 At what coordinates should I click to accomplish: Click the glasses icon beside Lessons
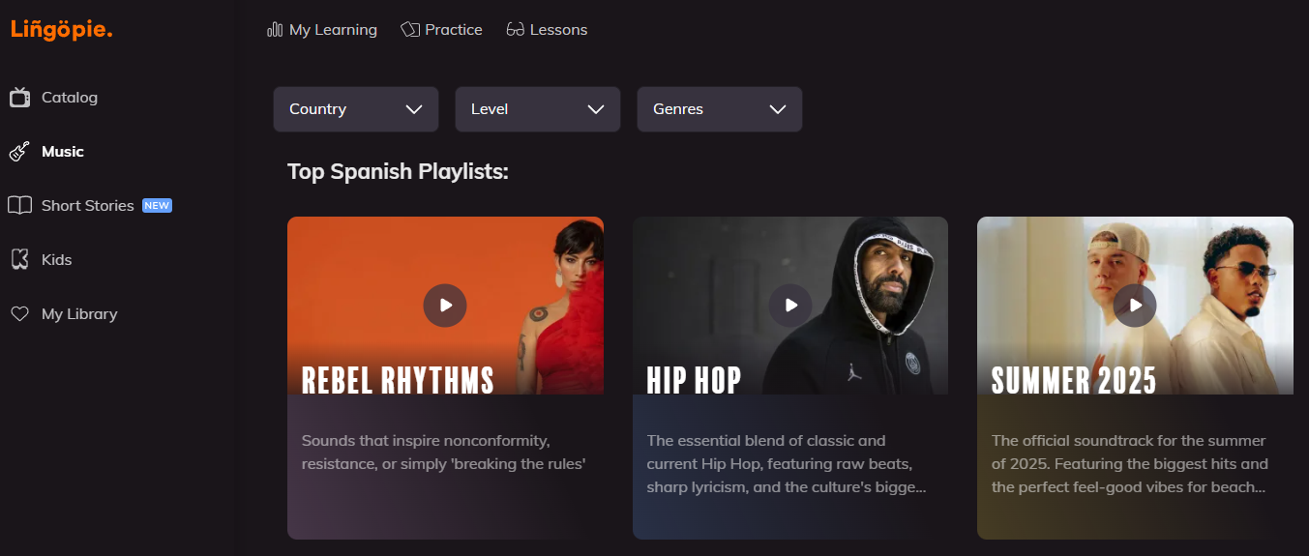516,30
